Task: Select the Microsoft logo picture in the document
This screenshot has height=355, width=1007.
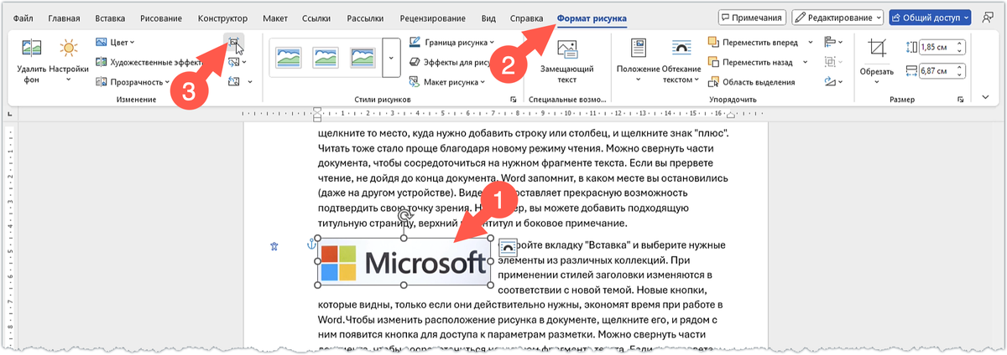Action: point(404,262)
